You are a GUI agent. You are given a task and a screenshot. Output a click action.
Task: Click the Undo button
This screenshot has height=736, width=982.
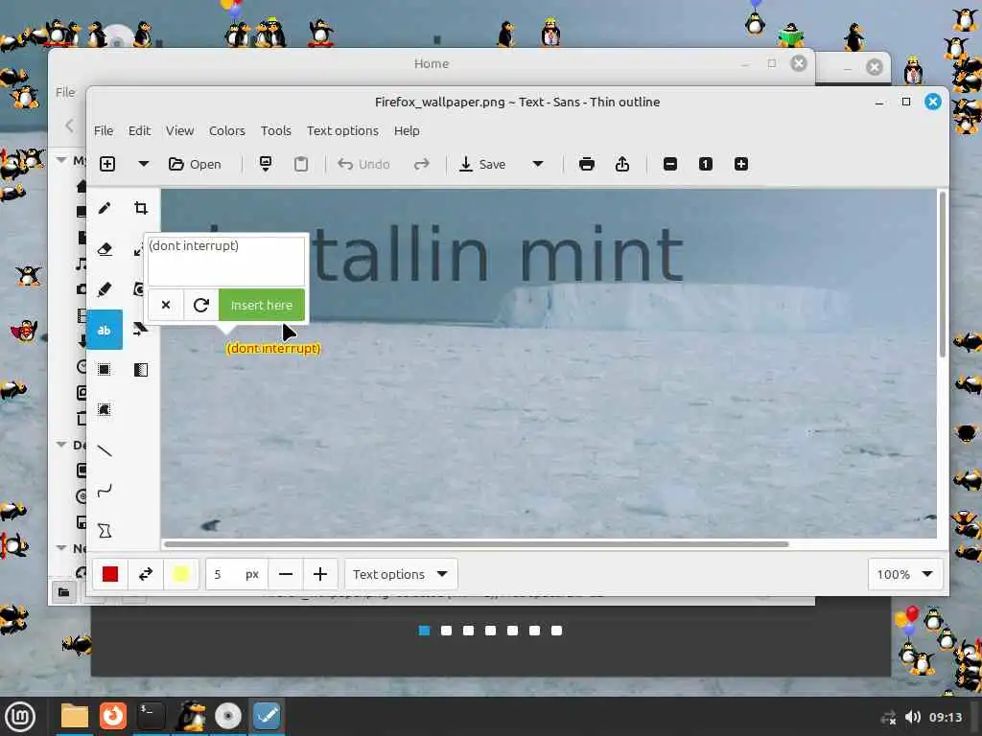pyautogui.click(x=363, y=164)
